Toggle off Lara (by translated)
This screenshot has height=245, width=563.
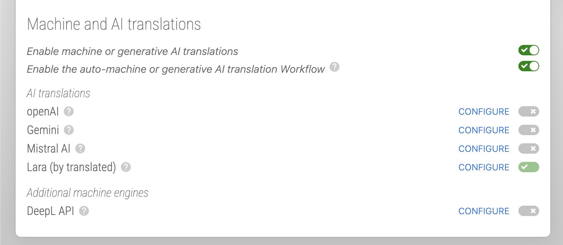point(528,167)
